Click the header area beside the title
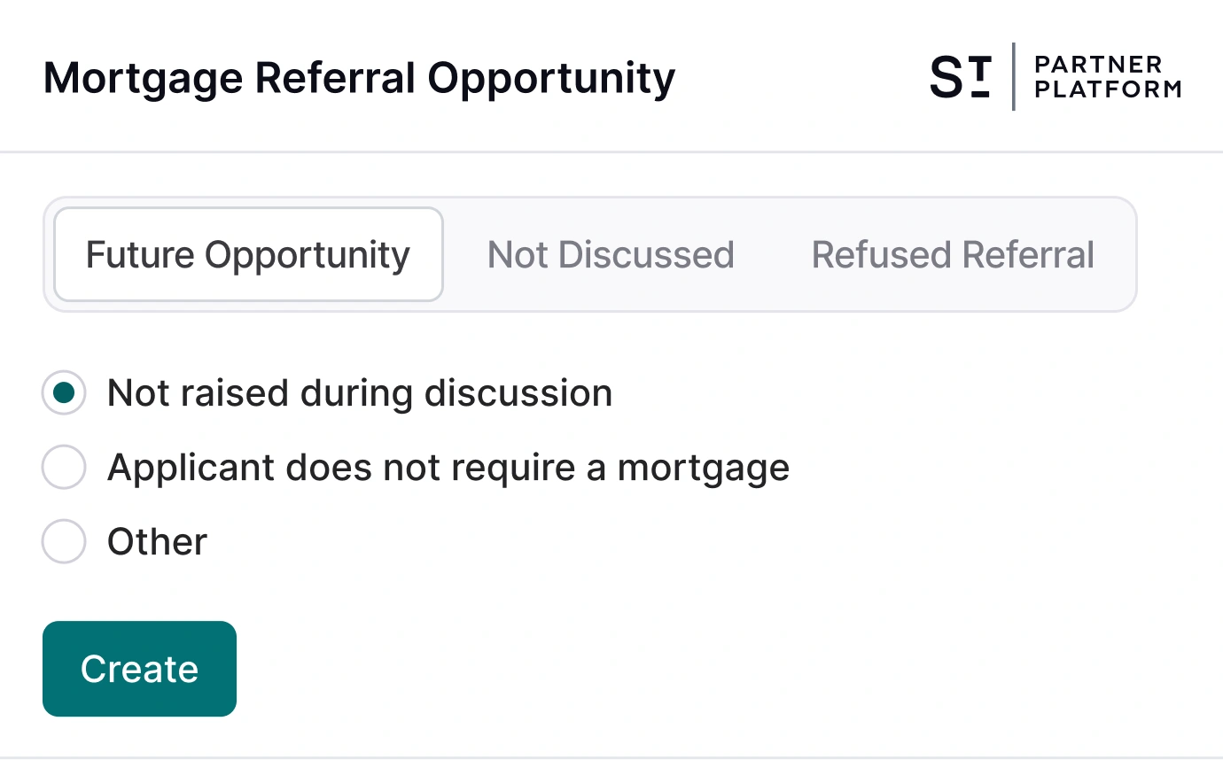The width and height of the screenshot is (1223, 760). click(x=798, y=78)
